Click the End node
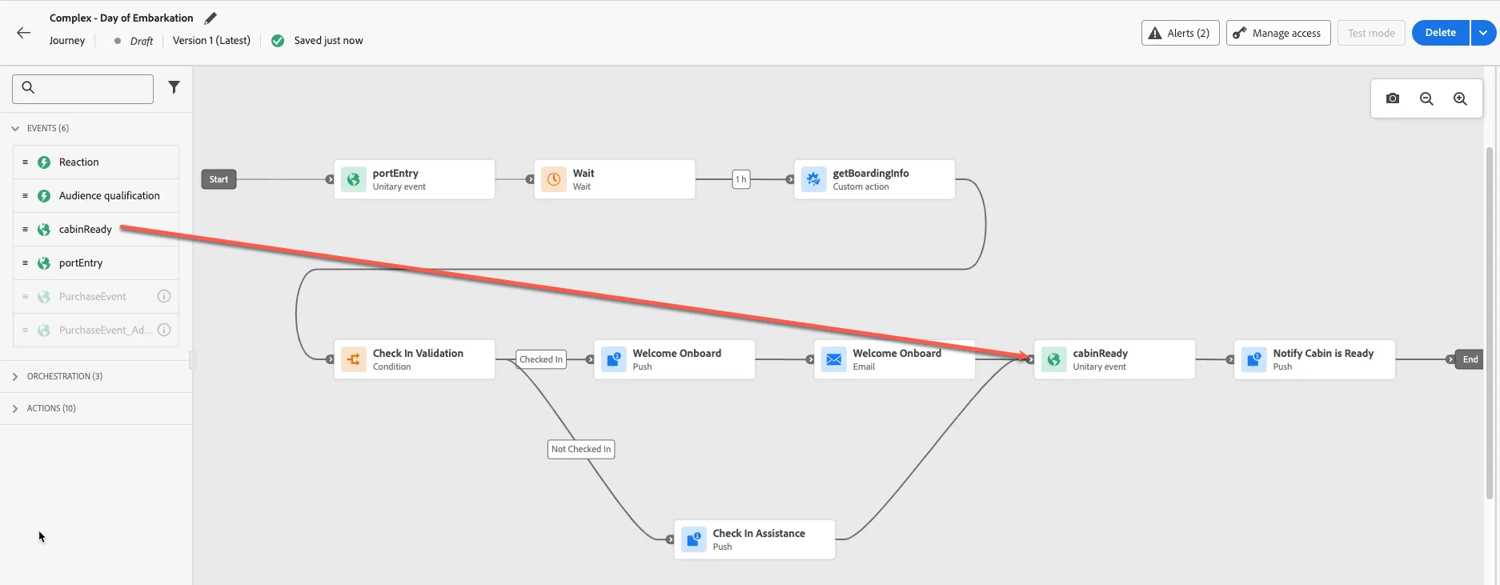This screenshot has width=1500, height=585. (x=1470, y=359)
